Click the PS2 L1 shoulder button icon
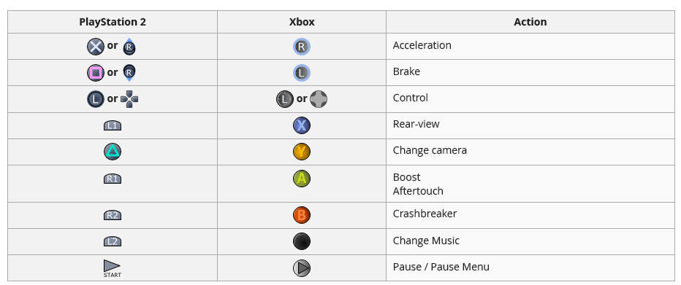Viewport: 681px width, 285px height. (x=113, y=125)
